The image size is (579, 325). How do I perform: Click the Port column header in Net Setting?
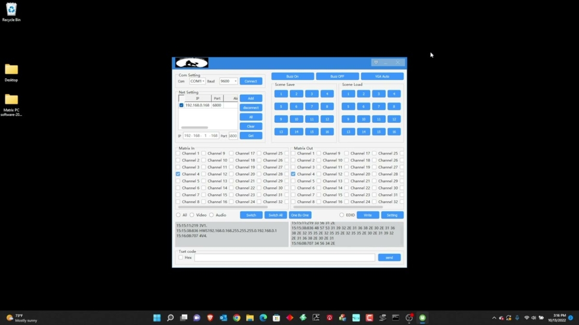pos(217,98)
